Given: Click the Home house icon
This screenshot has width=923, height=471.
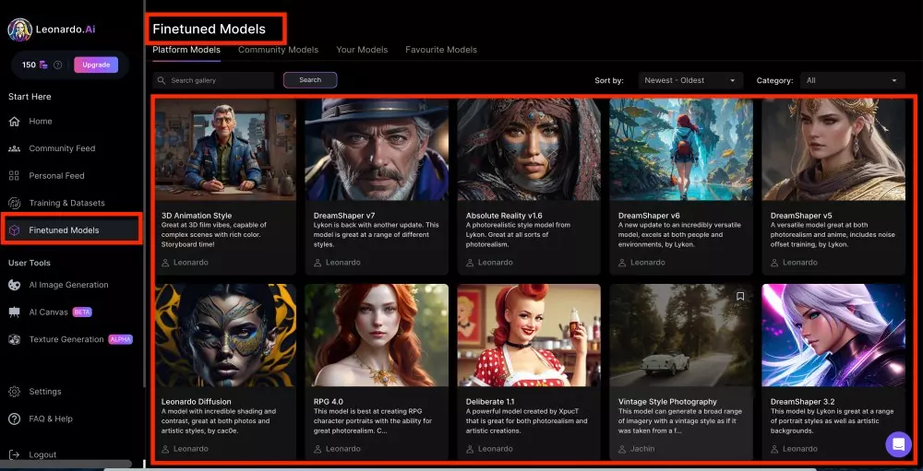Looking at the screenshot, I should (x=14, y=121).
